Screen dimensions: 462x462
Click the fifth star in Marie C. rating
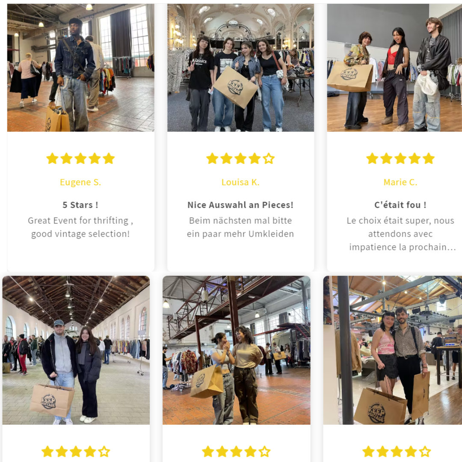429,159
